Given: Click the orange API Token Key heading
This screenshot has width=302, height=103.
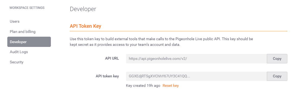Looking at the screenshot, I should pyautogui.click(x=85, y=26).
